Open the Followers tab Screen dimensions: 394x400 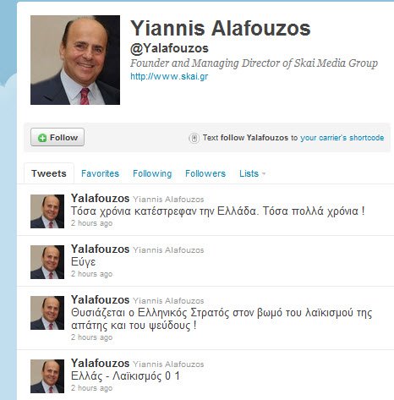(x=205, y=173)
